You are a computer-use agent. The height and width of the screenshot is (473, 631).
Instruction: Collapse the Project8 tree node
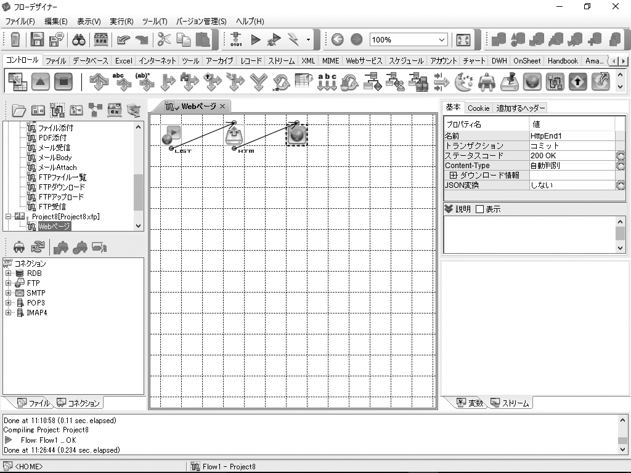pyautogui.click(x=8, y=216)
